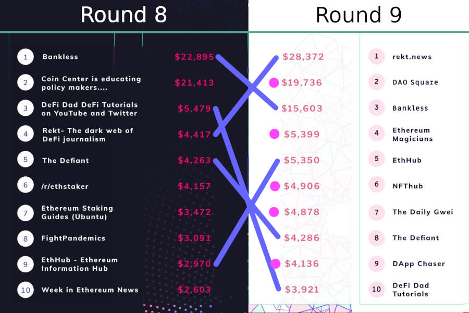This screenshot has height=313, width=469.
Task: Click the magenta dot next to $5,399
Action: pyautogui.click(x=275, y=134)
